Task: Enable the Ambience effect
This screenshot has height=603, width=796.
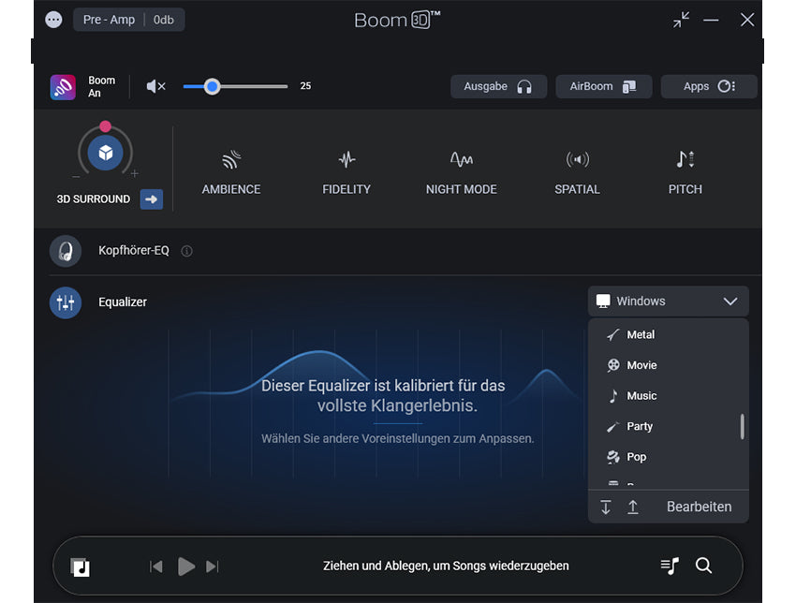Action: [x=231, y=172]
